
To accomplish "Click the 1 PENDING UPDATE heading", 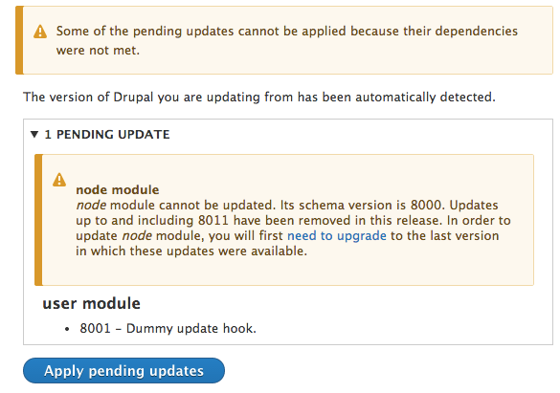I will coord(107,135).
